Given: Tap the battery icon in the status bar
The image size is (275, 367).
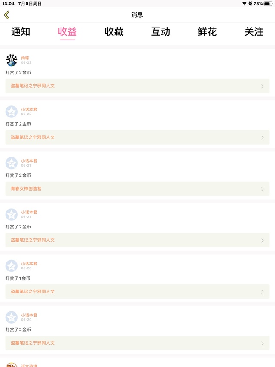Looking at the screenshot, I should (x=268, y=3).
